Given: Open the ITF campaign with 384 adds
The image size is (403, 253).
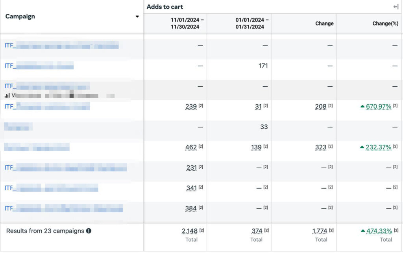Looking at the screenshot, I should 63,208.
